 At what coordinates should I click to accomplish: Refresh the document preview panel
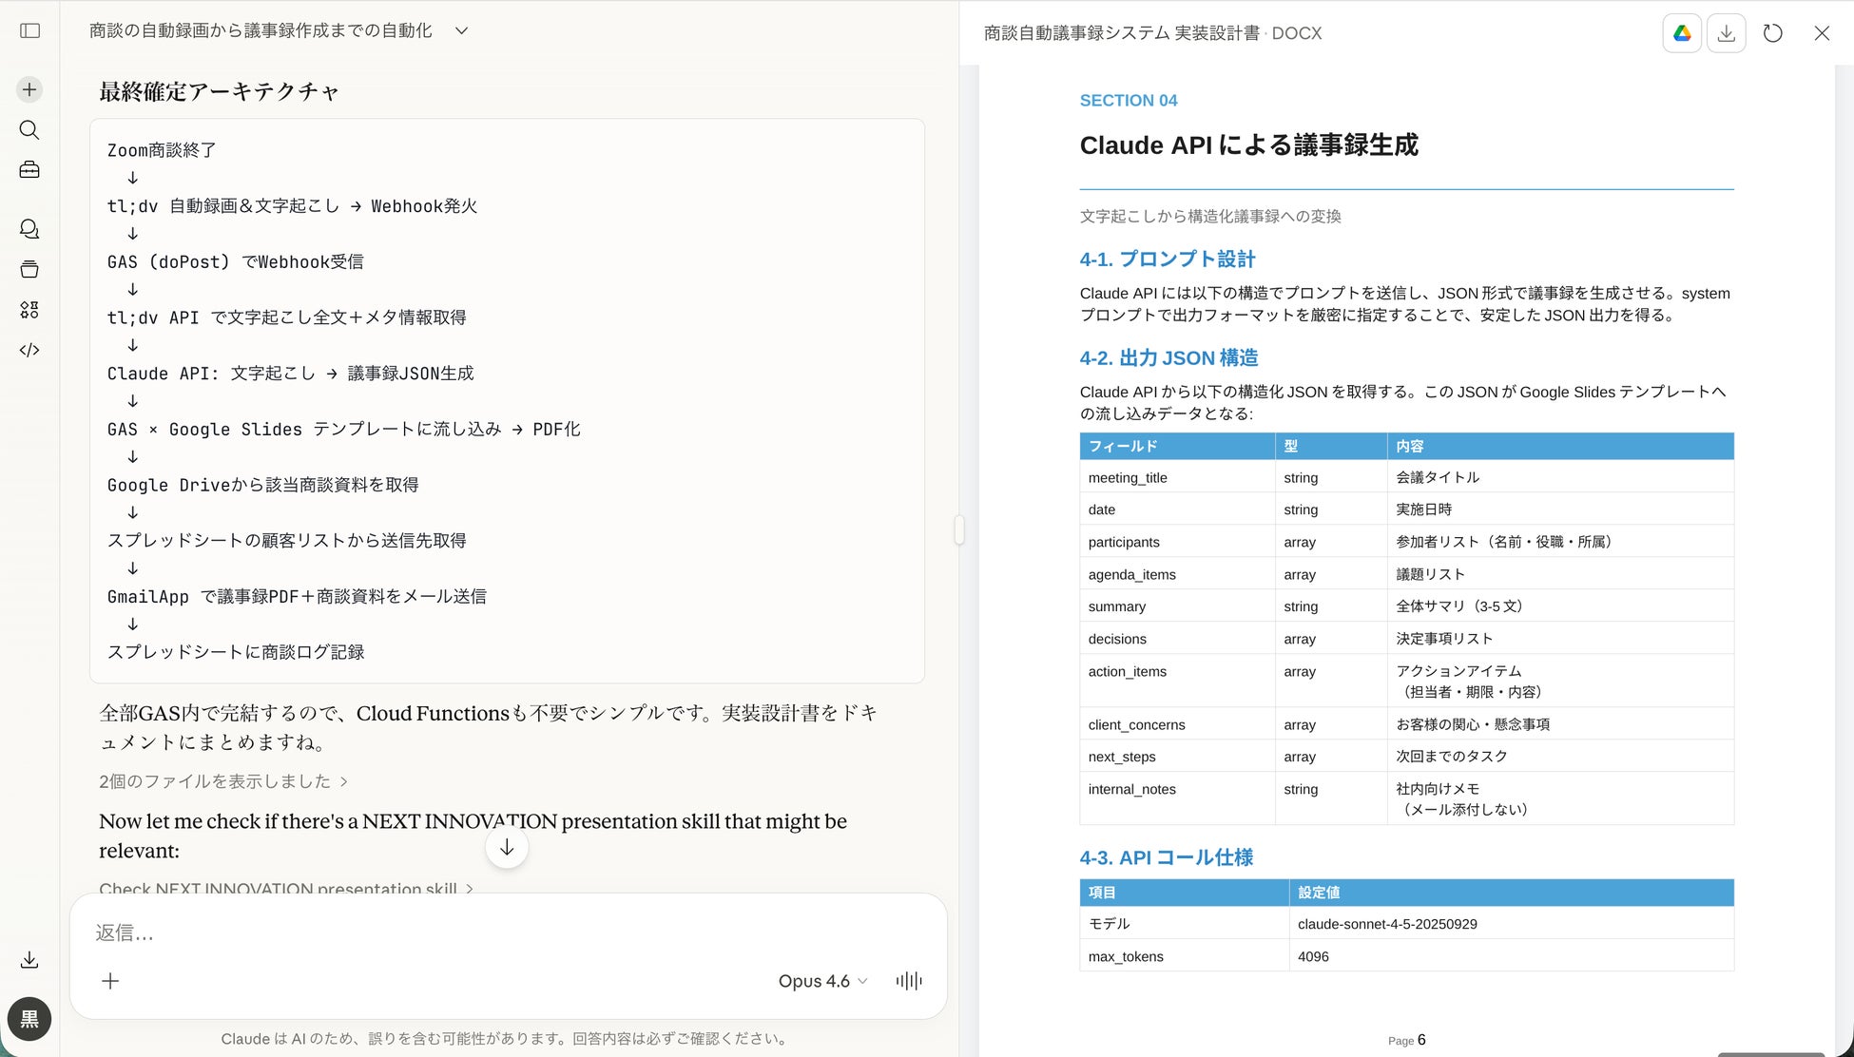coord(1772,33)
